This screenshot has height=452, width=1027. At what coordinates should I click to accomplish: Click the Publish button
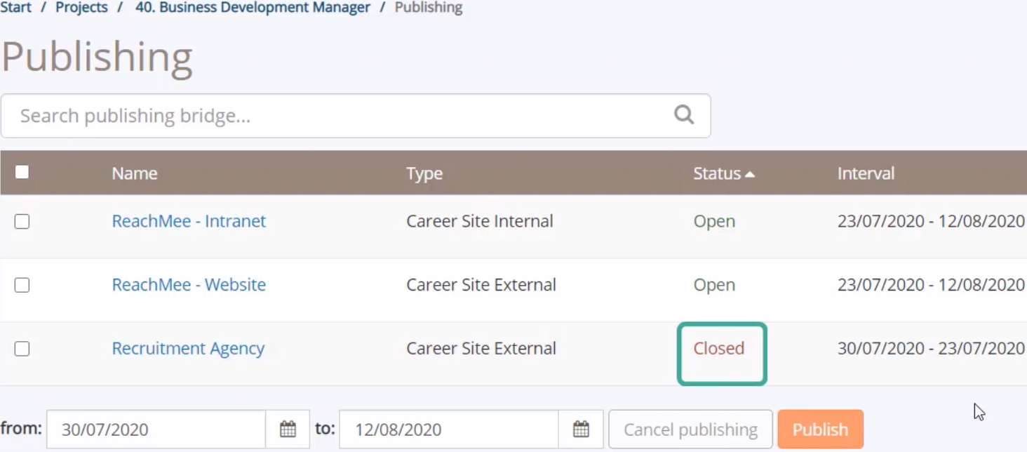[820, 429]
